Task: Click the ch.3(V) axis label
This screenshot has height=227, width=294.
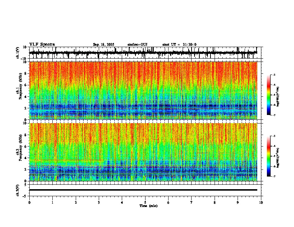Action: click(18, 190)
